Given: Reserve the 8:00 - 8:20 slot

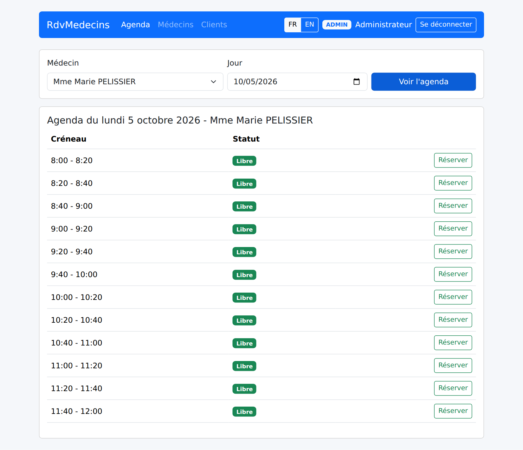Looking at the screenshot, I should (453, 160).
